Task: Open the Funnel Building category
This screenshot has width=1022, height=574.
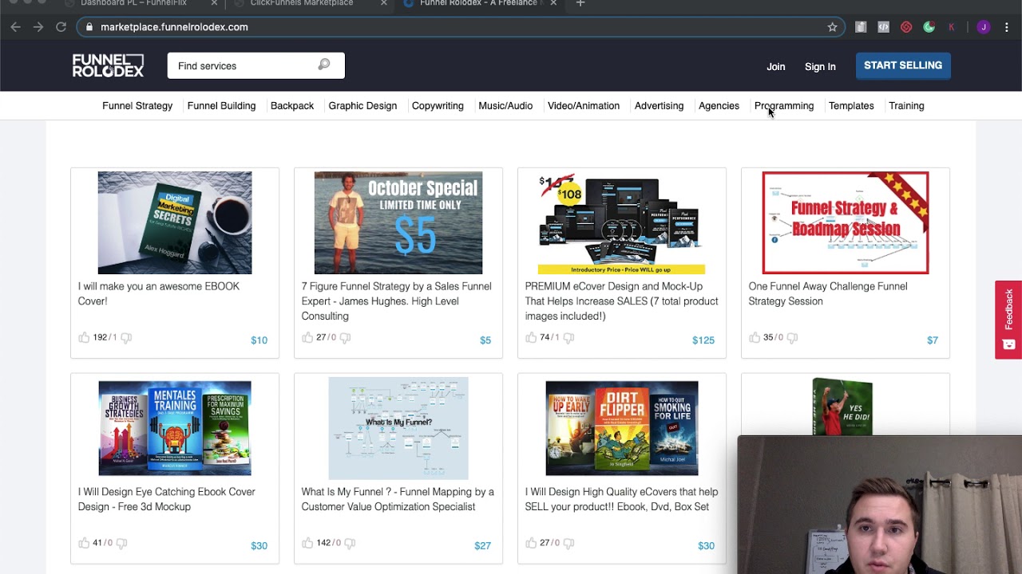Action: [221, 105]
